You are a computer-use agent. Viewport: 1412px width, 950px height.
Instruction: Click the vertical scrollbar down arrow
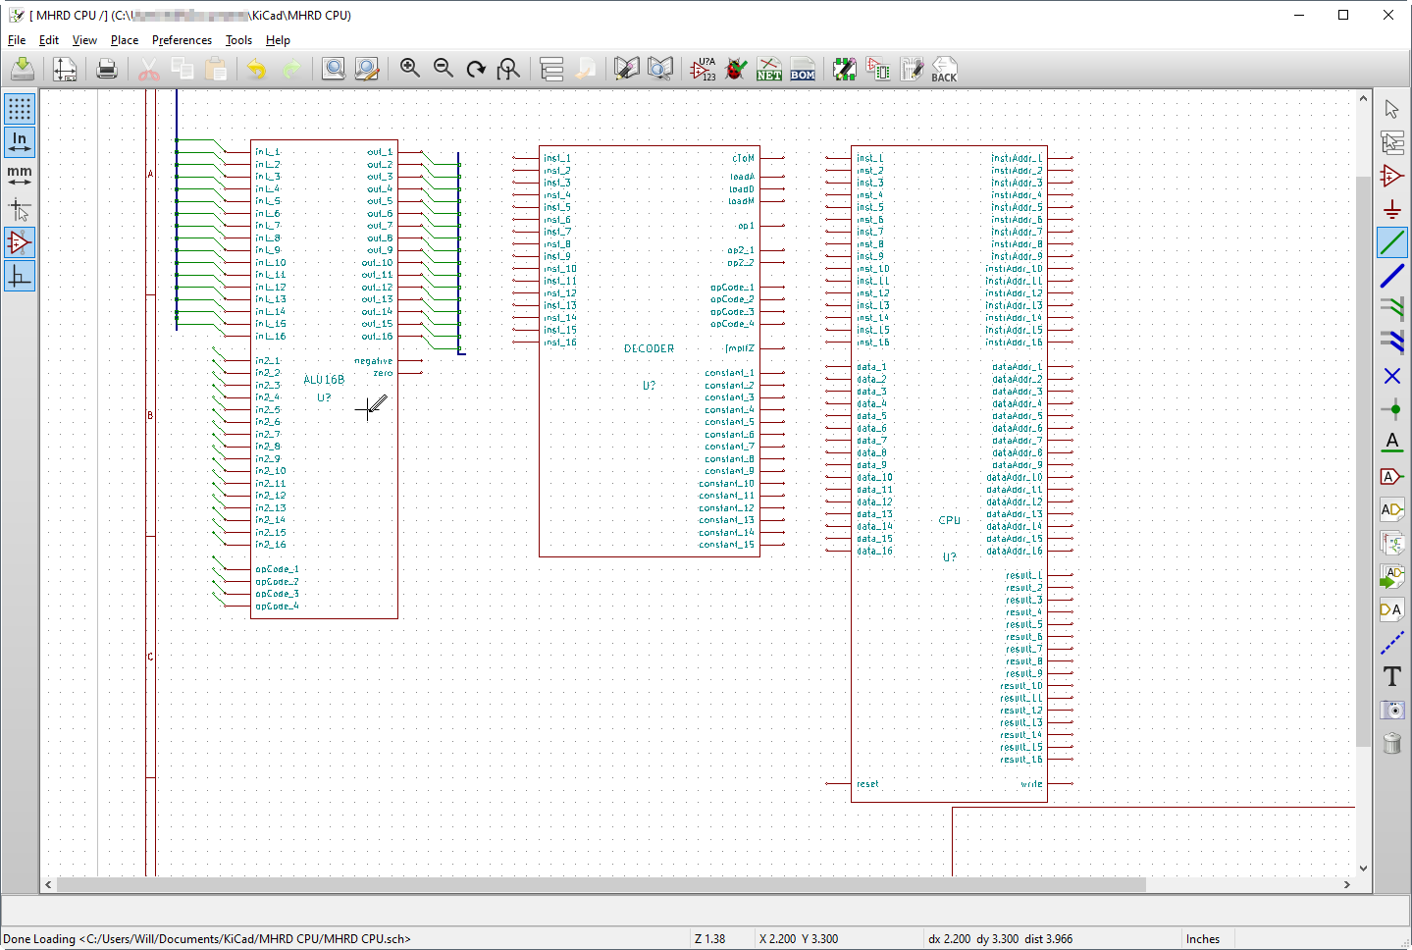pyautogui.click(x=1363, y=868)
